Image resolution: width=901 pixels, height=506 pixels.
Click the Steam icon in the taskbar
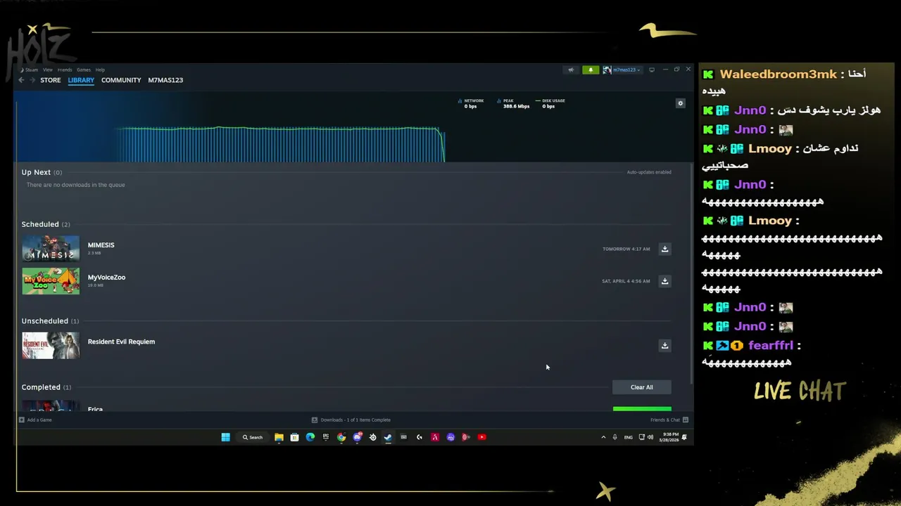[388, 437]
